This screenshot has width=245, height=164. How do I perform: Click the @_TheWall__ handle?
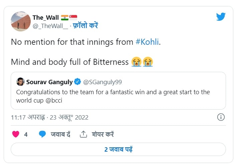pyautogui.click(x=51, y=26)
